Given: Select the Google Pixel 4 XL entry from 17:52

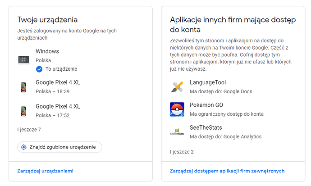Looking at the screenshot, I should (58, 106).
